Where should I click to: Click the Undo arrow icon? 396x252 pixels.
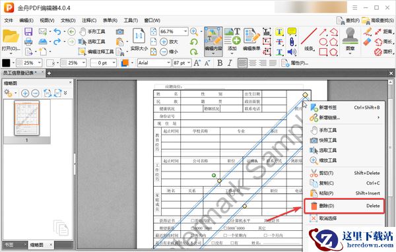tap(57, 32)
